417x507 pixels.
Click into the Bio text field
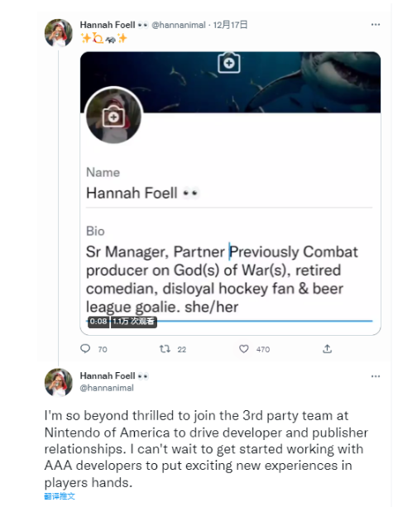coord(229,280)
